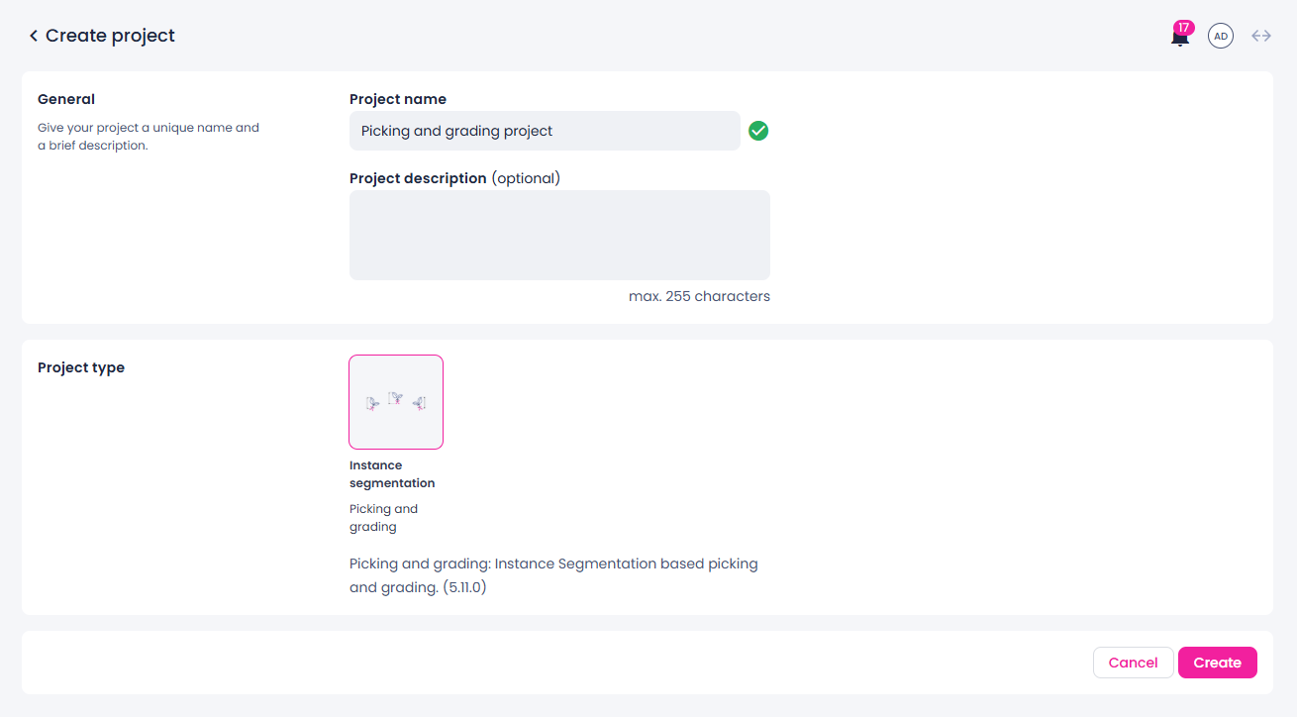Click the 'Project name' field label
Screen dimensions: 1297x717
pyautogui.click(x=398, y=99)
